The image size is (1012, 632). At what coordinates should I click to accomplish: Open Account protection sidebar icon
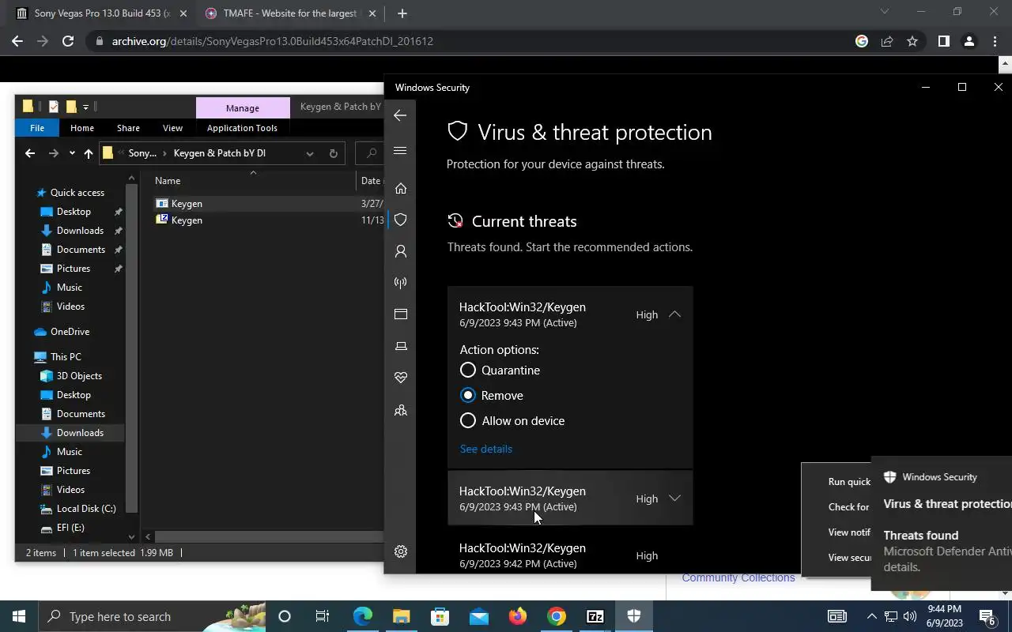401,251
